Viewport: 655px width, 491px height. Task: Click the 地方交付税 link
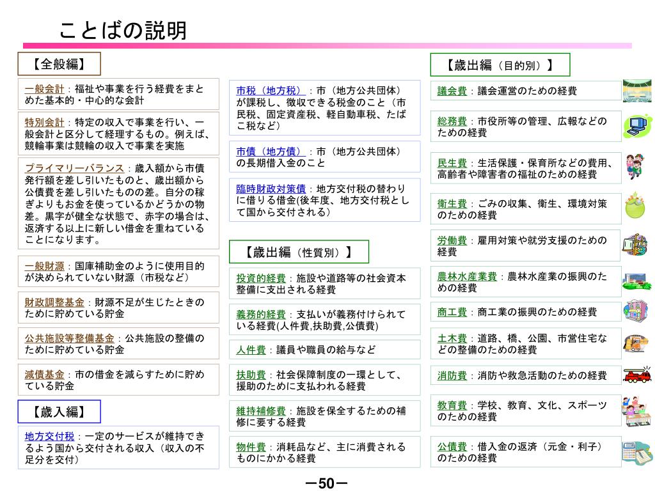click(x=49, y=436)
